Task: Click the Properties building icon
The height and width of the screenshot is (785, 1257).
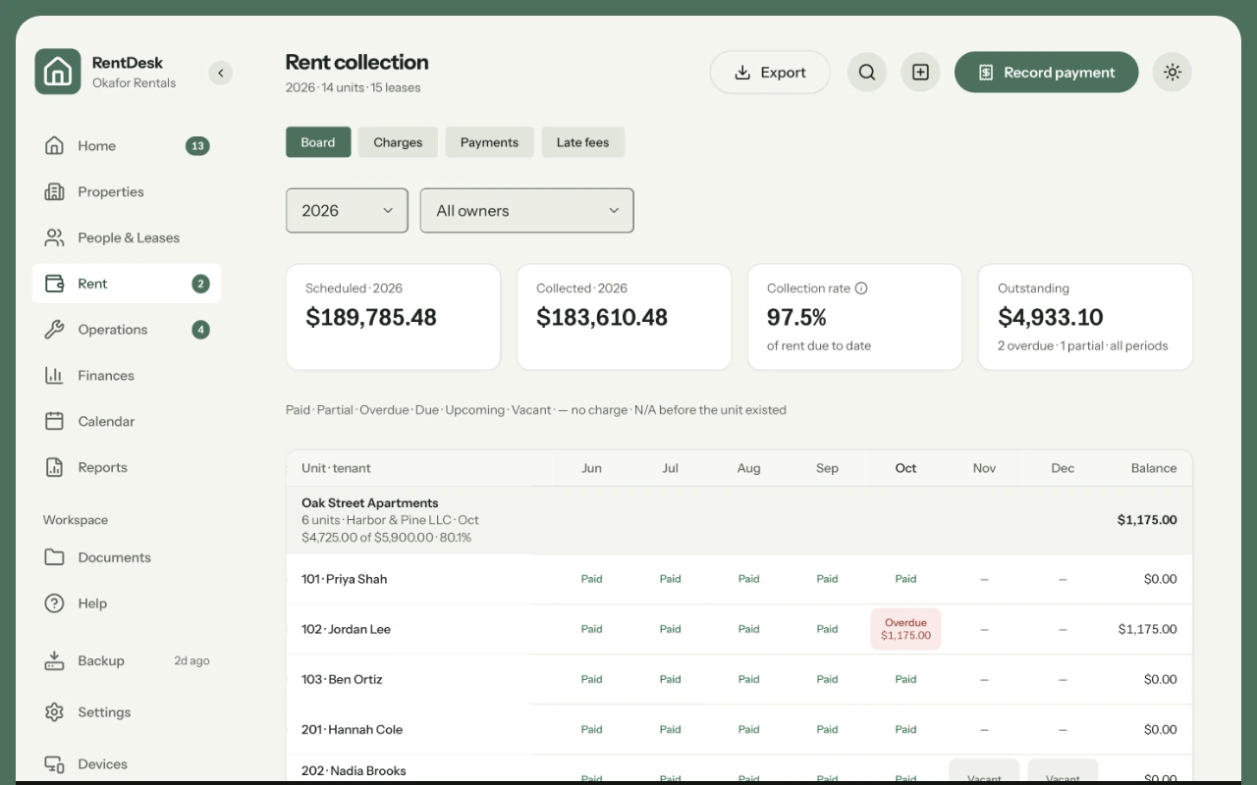Action: click(55, 192)
